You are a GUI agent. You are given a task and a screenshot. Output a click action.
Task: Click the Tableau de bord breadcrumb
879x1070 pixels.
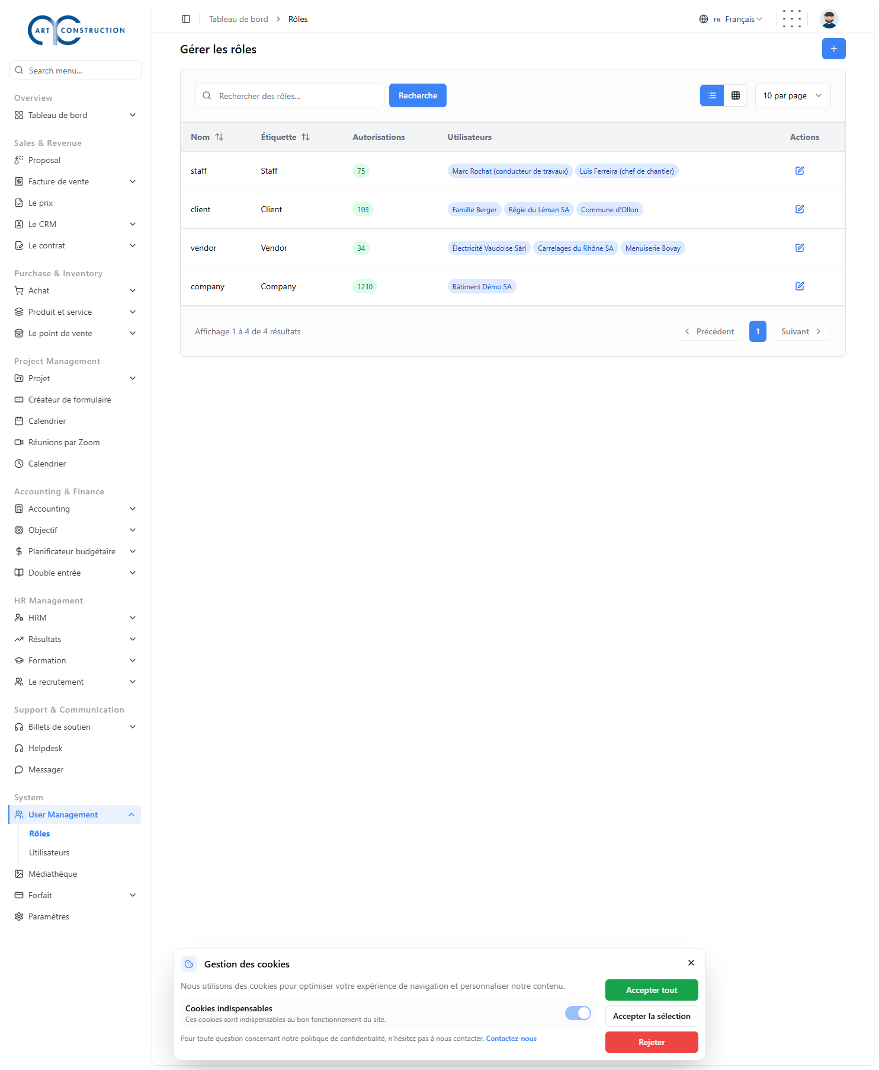(238, 19)
